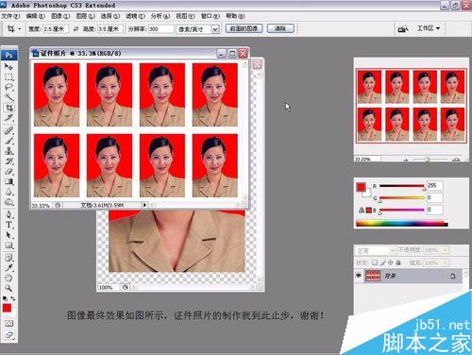Image resolution: width=472 pixels, height=355 pixels.
Task: Open the 窗口 menu
Action: [211, 16]
